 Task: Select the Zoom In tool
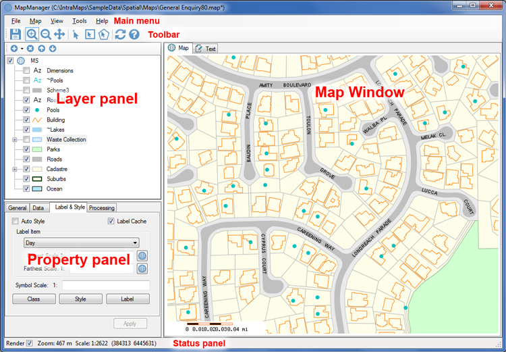click(x=32, y=34)
